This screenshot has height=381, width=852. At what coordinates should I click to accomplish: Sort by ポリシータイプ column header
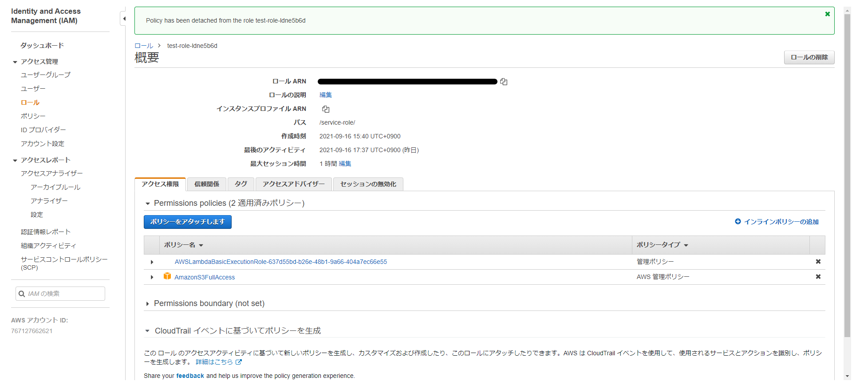pos(662,245)
